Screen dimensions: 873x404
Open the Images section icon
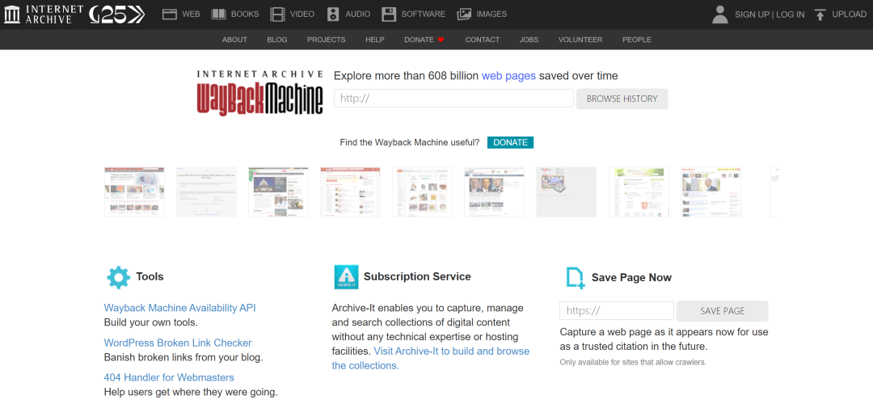[x=464, y=15]
